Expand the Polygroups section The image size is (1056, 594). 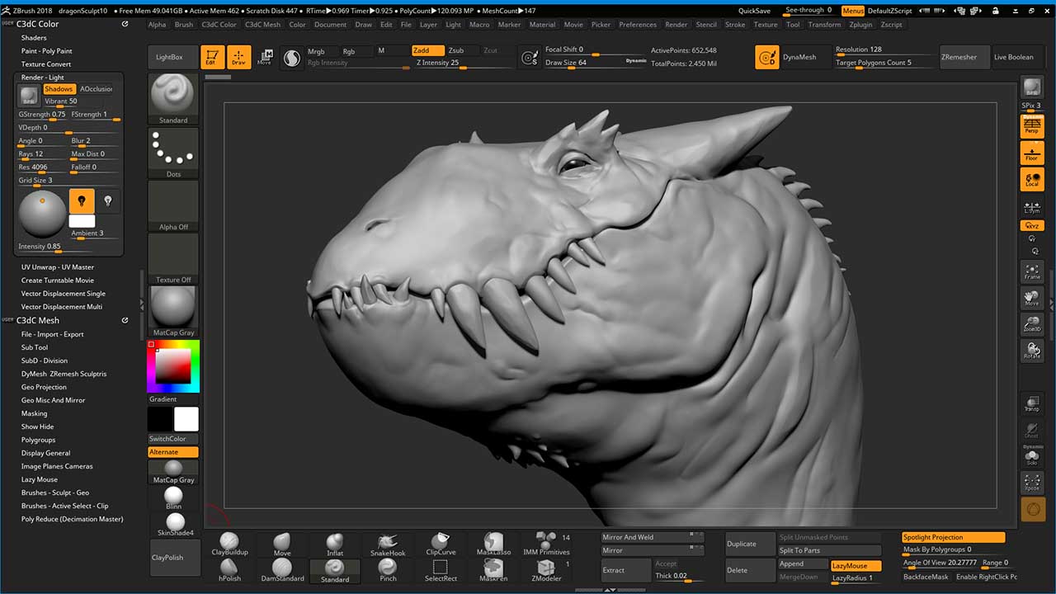tap(39, 440)
